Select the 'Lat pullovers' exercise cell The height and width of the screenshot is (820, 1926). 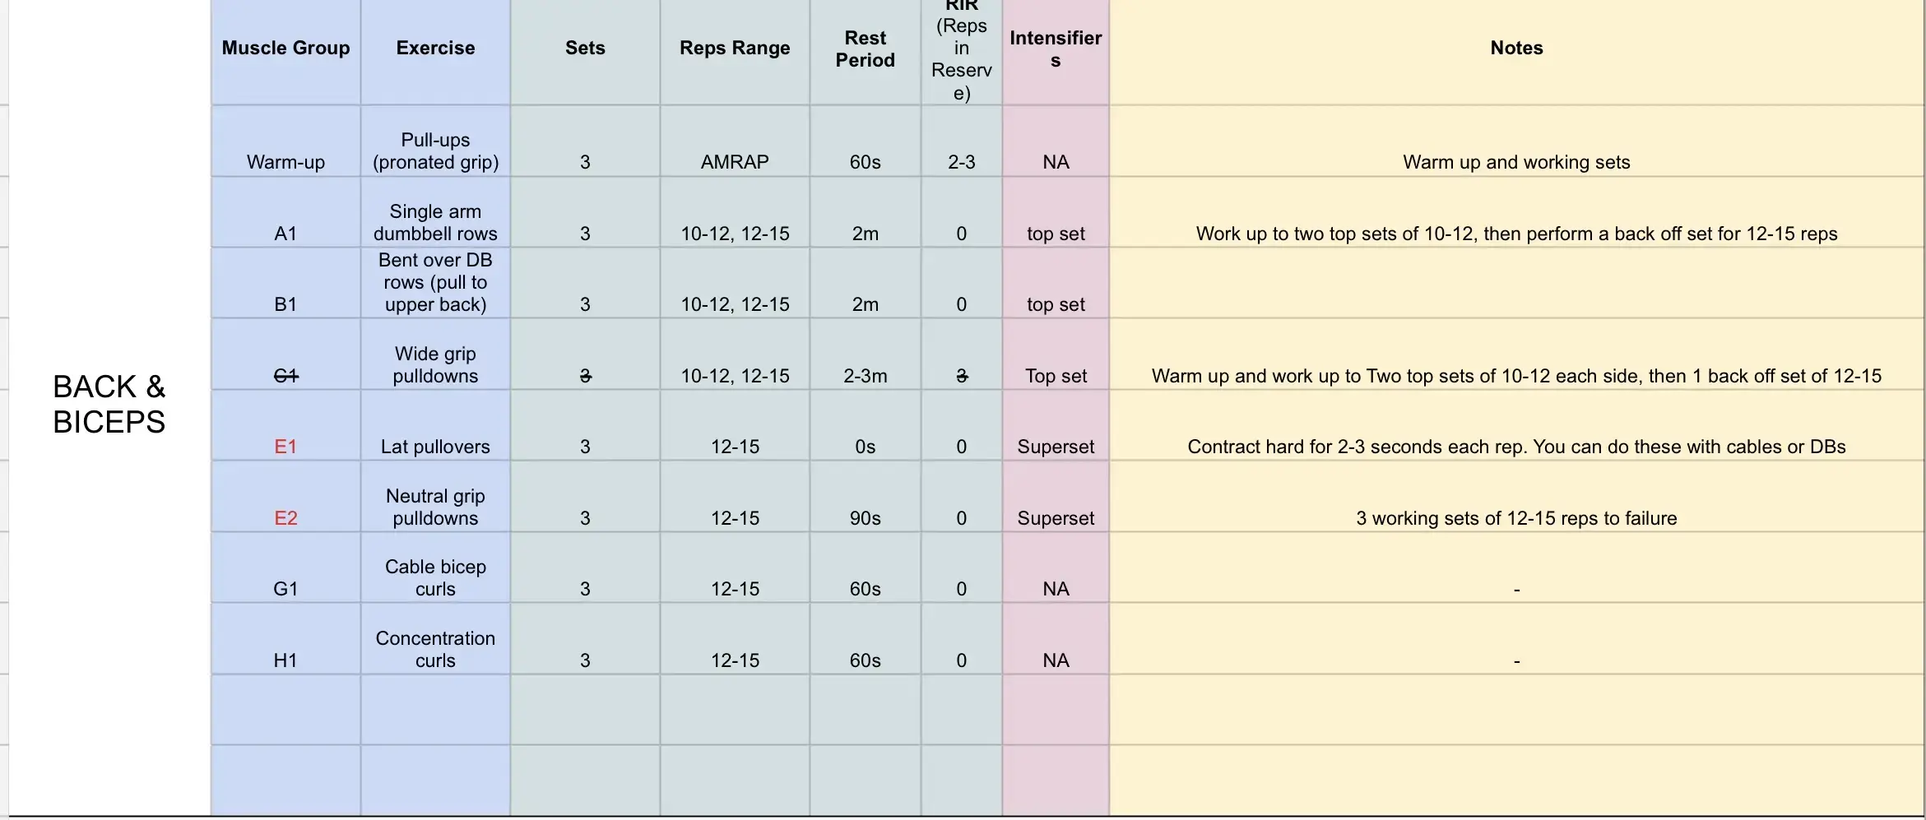coord(435,447)
